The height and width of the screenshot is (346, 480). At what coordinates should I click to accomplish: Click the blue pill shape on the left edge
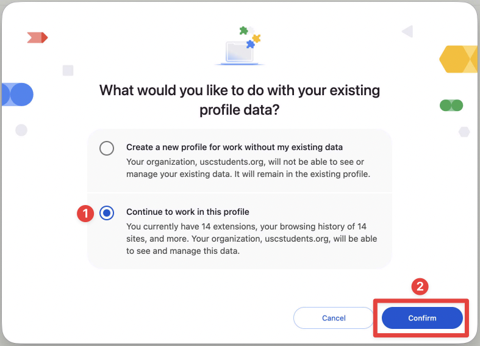pyautogui.click(x=17, y=95)
